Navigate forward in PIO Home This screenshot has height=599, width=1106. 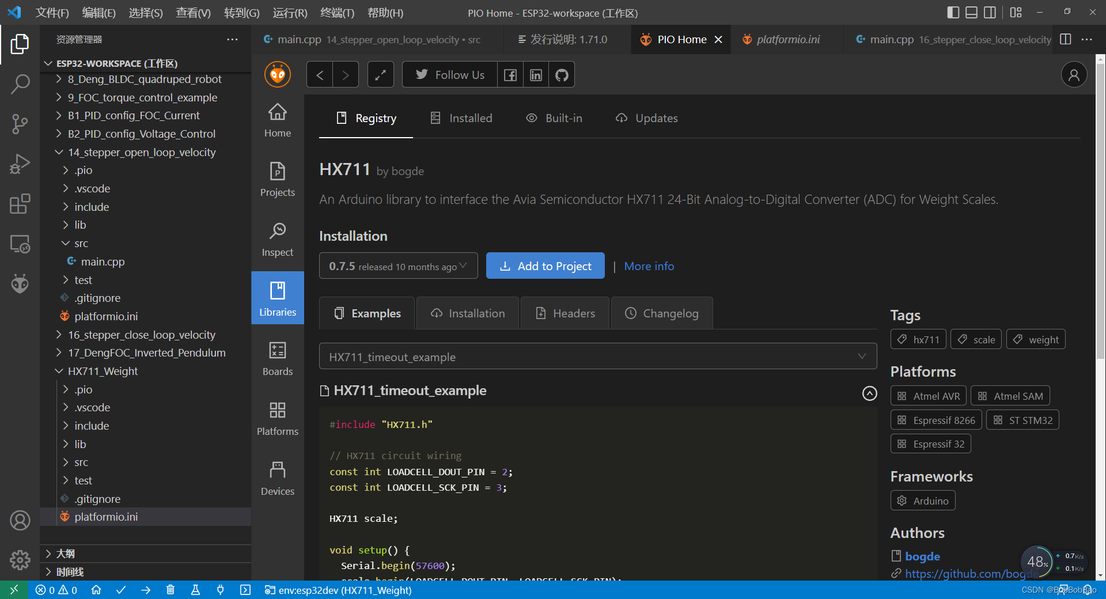click(346, 75)
